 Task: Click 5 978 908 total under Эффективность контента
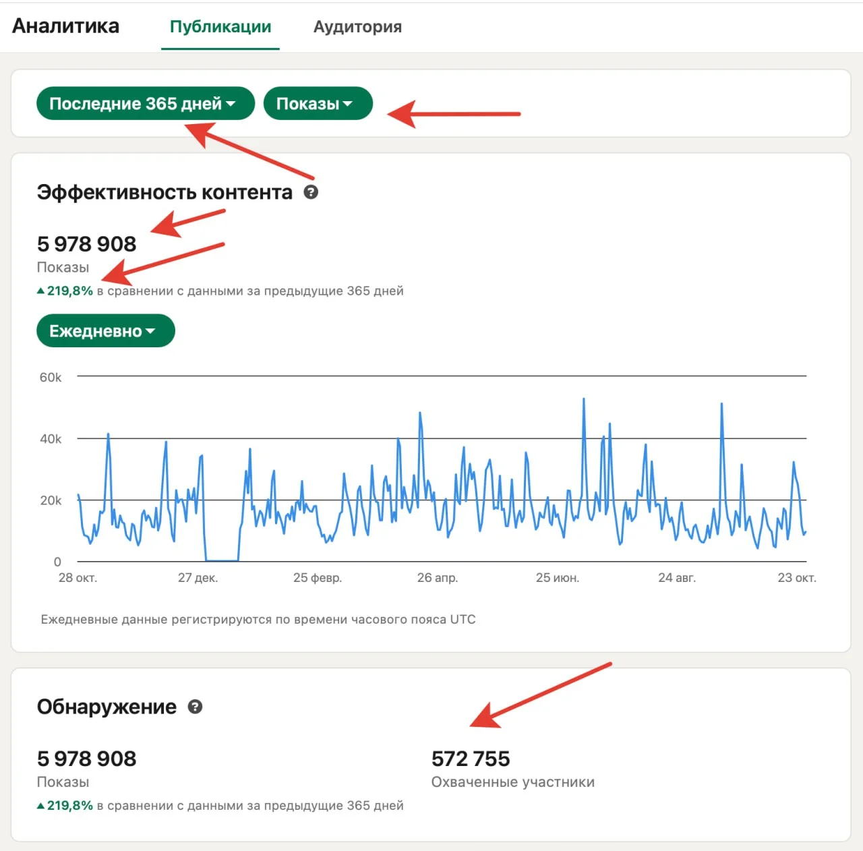(86, 244)
